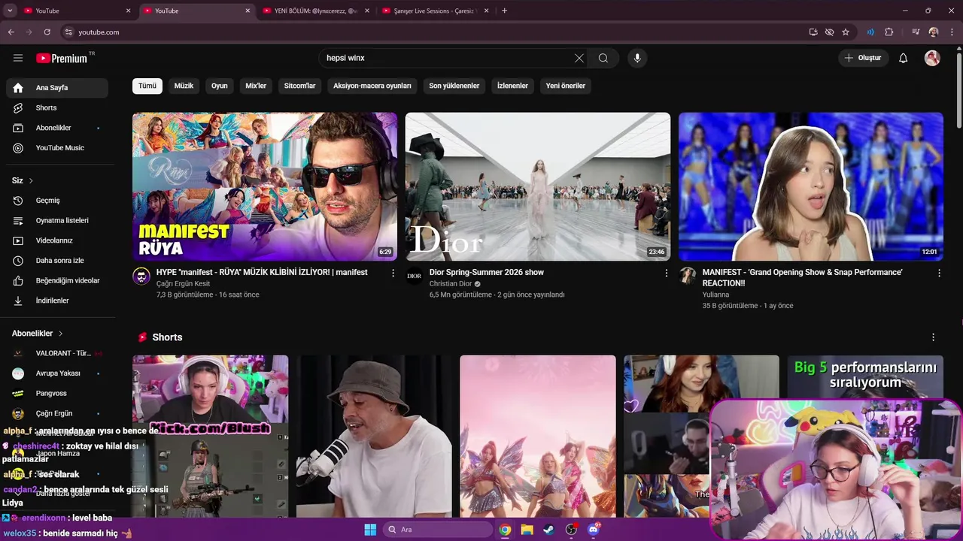Select the Mix'ler filter chip
Viewport: 963px width, 541px height.
pos(256,86)
